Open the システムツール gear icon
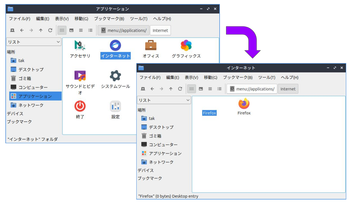Screen dimensions: 352x203 (115, 76)
